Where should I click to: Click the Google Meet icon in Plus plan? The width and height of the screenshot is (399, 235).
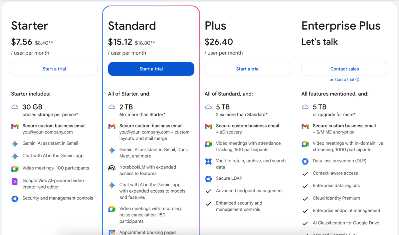(x=208, y=144)
